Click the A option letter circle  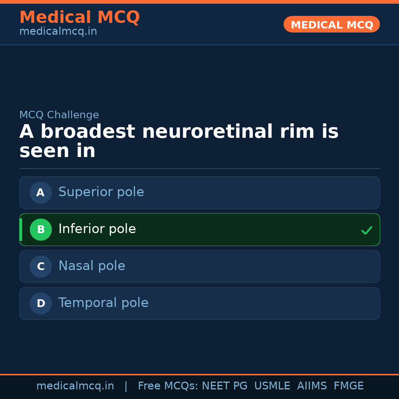click(41, 192)
